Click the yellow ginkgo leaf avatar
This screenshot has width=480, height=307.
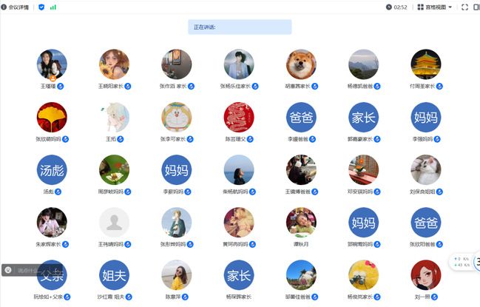pos(52,117)
